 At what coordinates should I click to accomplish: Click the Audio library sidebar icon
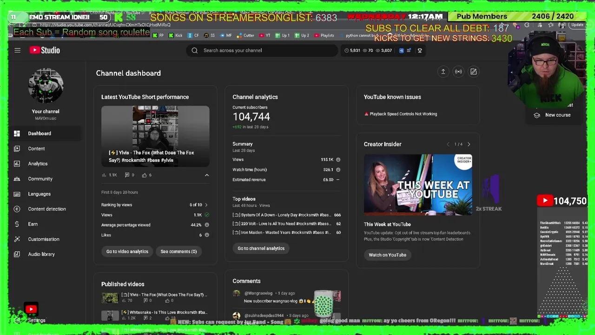pos(17,254)
